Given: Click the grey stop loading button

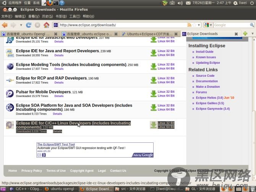Looking at the screenshot, I should 37,25.
